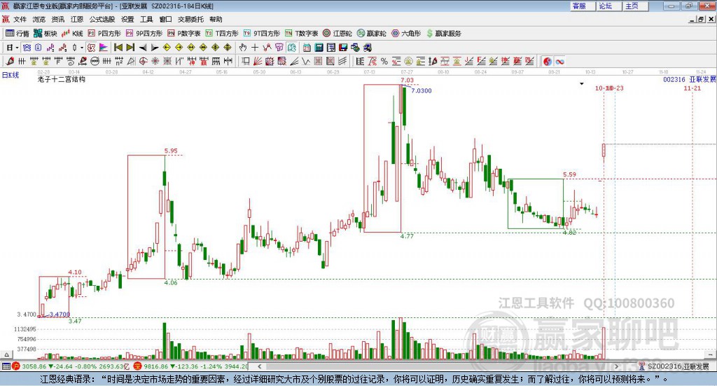This screenshot has width=717, height=386.
Task: Expand the 日 period dropdown
Action: coord(17,48)
